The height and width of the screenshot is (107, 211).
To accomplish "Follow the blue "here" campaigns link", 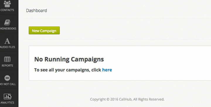I will 107,70.
